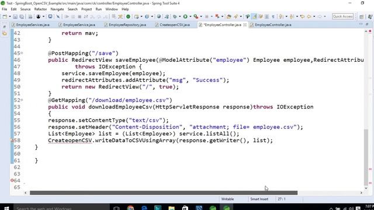Open the Help menu

(125, 9)
